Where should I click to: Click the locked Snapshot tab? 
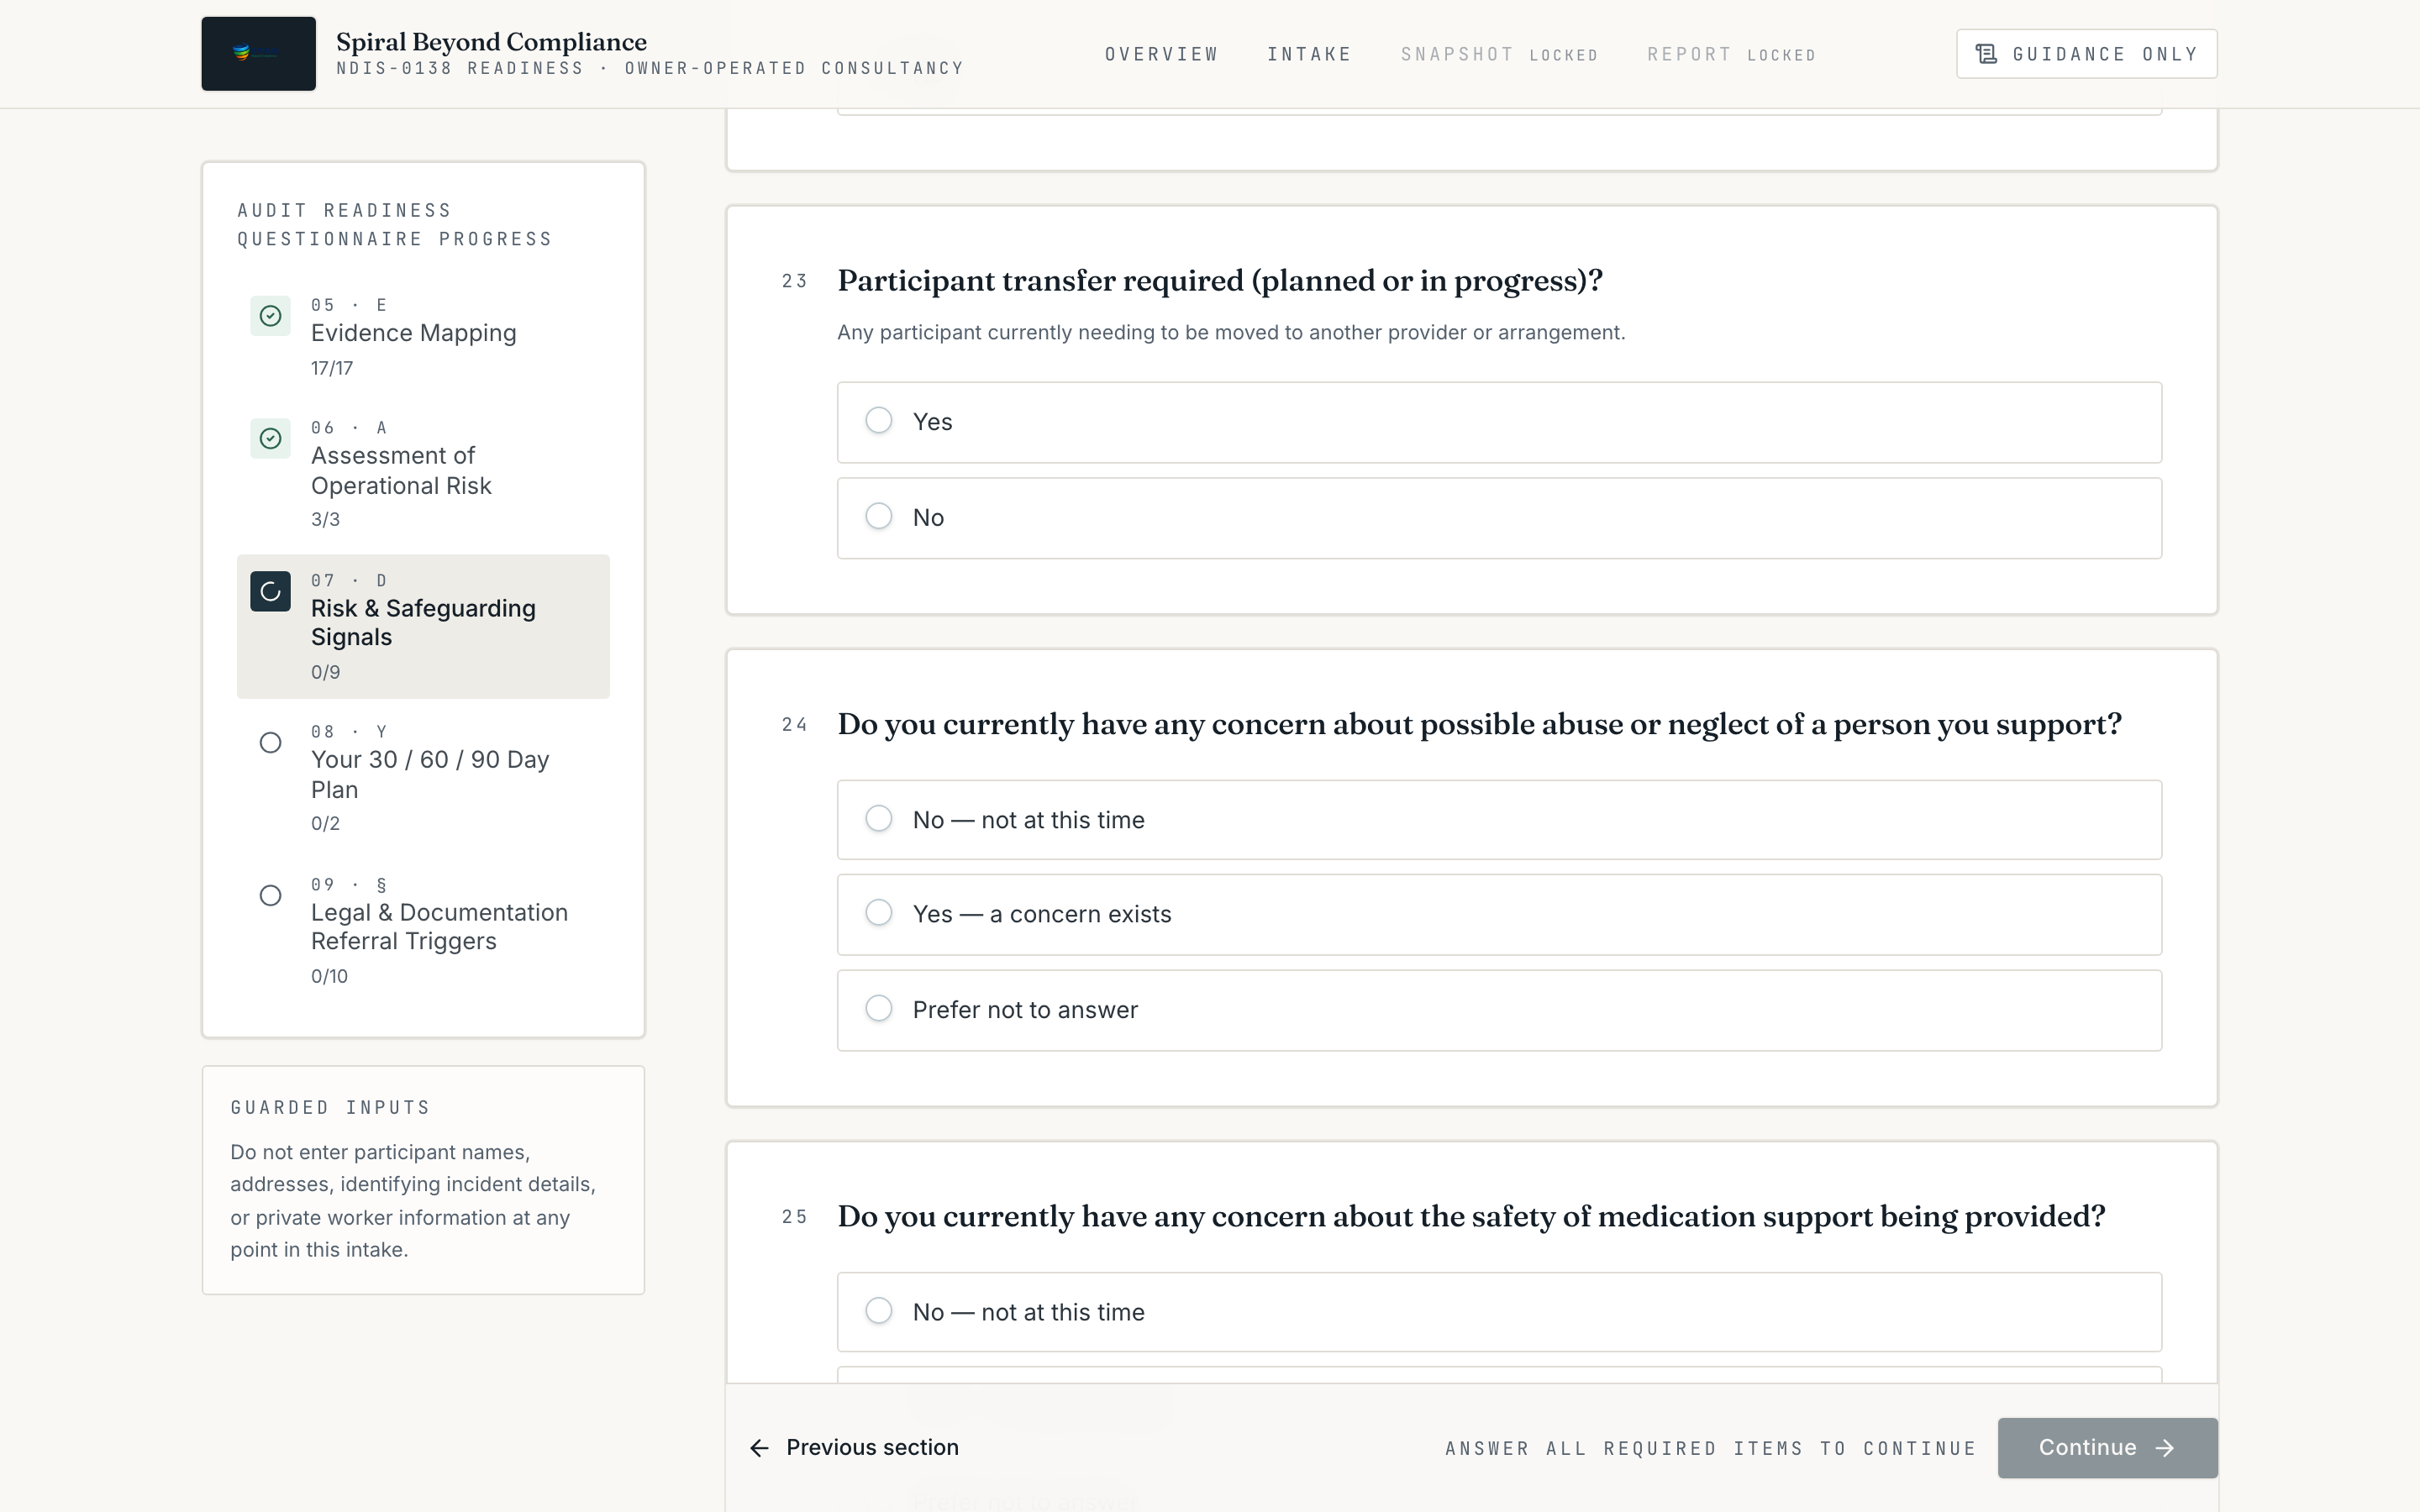tap(1499, 54)
